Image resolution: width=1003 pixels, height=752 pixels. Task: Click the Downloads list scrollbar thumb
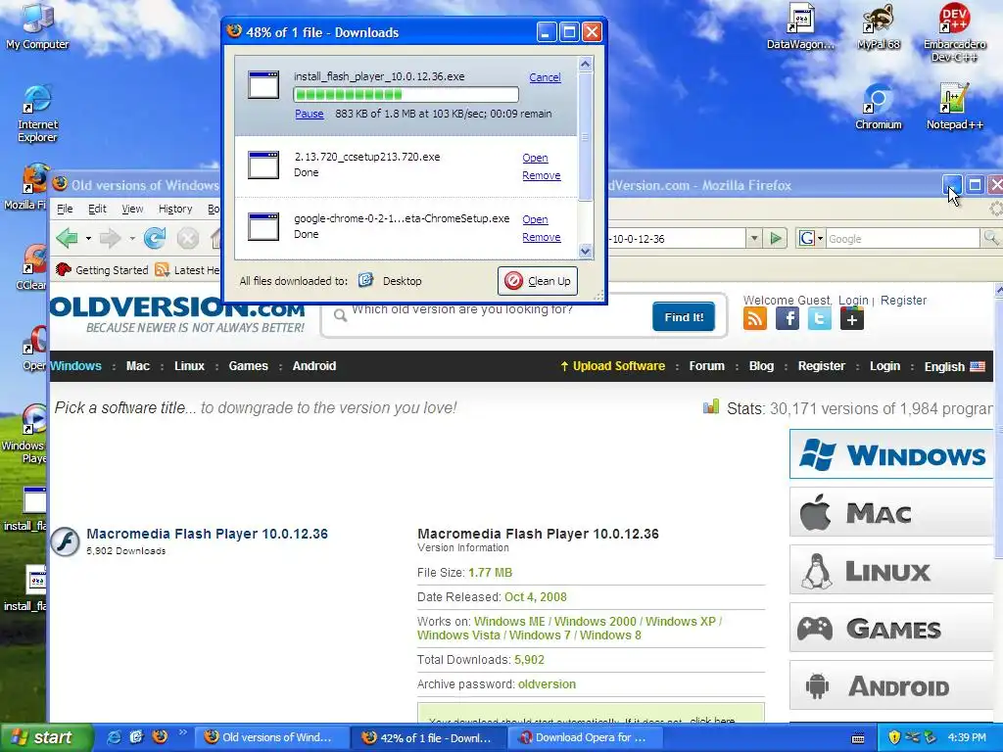(x=585, y=137)
